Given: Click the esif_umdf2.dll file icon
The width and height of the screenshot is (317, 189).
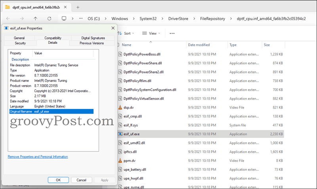Looking at the screenshot, I should [x=120, y=143].
